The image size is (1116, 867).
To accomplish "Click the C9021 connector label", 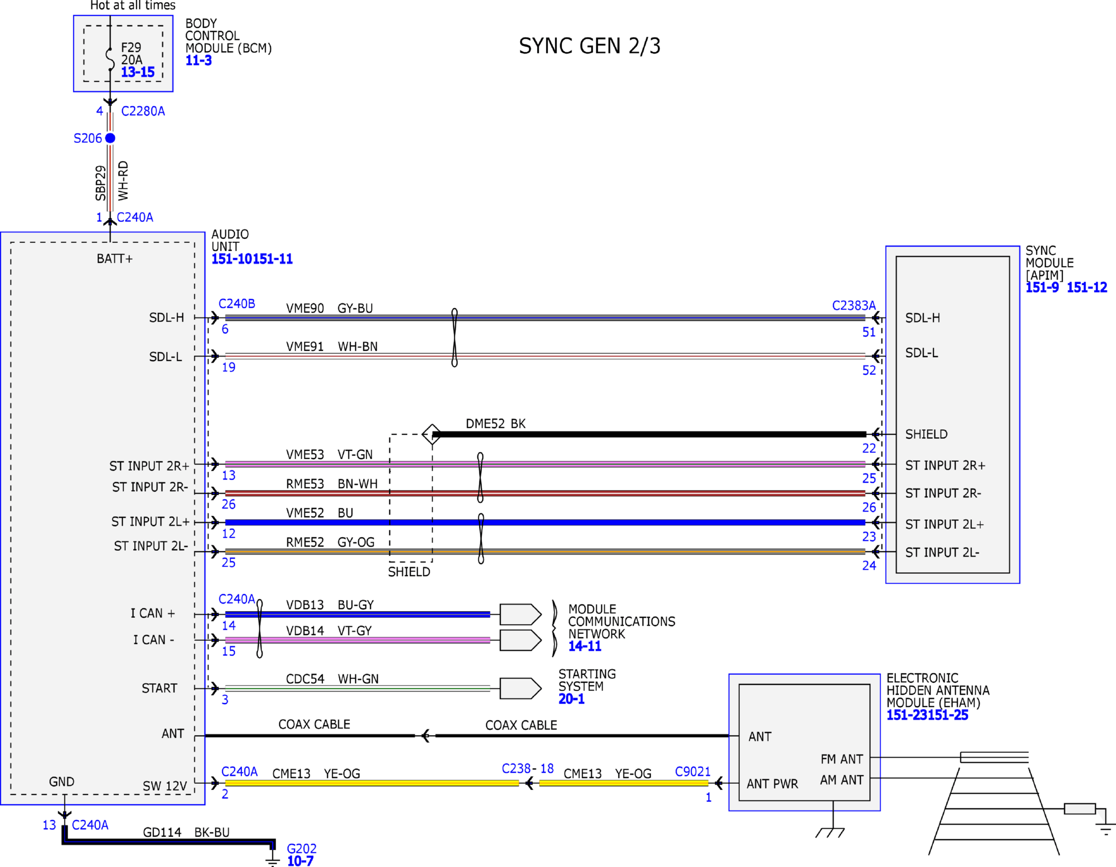I will pyautogui.click(x=693, y=772).
